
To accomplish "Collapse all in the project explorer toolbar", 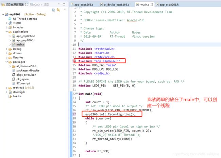I will click(x=54, y=10).
